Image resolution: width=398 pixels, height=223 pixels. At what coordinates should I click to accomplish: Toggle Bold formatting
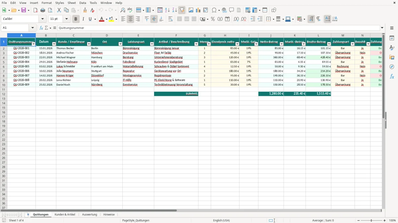76,19
